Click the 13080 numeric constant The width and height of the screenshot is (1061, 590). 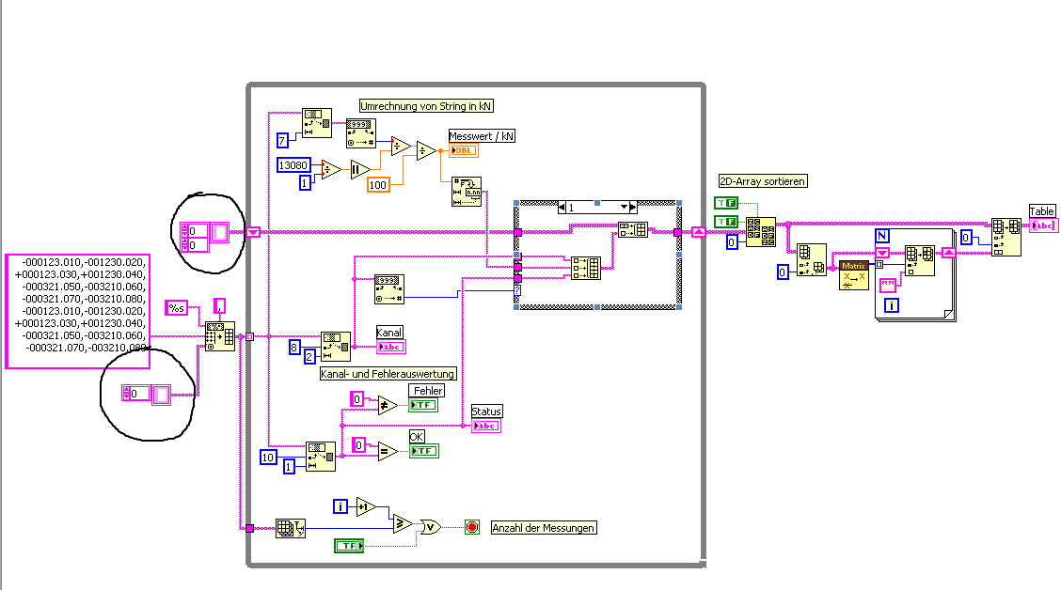(293, 165)
